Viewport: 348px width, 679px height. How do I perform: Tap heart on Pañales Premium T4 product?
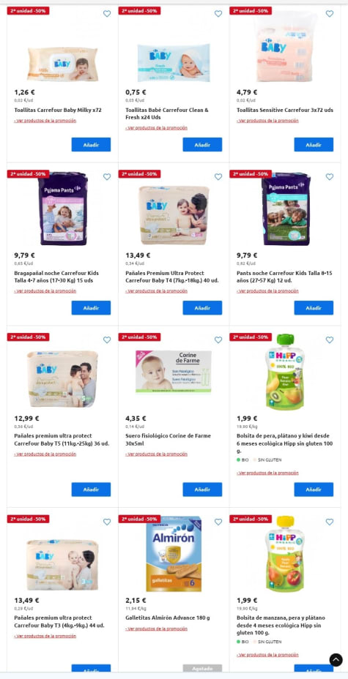coord(218,176)
